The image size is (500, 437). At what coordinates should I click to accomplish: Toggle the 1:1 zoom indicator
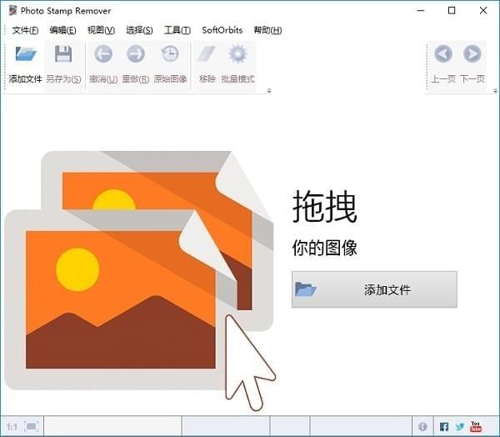coord(12,427)
